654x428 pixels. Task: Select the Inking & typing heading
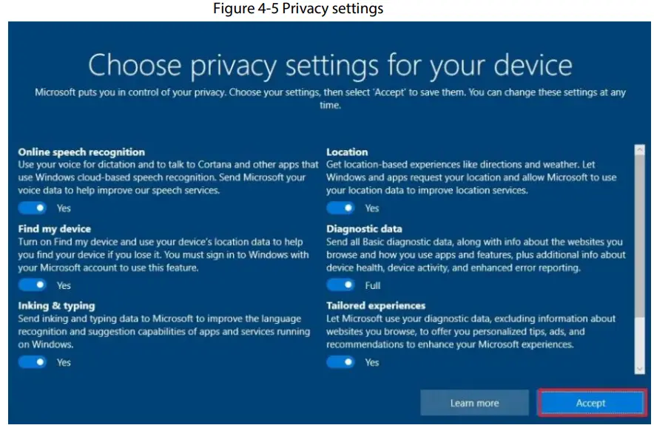pyautogui.click(x=56, y=306)
